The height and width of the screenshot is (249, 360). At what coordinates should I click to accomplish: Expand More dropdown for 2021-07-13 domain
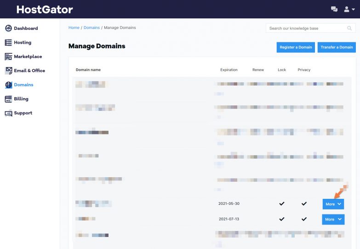(x=333, y=219)
